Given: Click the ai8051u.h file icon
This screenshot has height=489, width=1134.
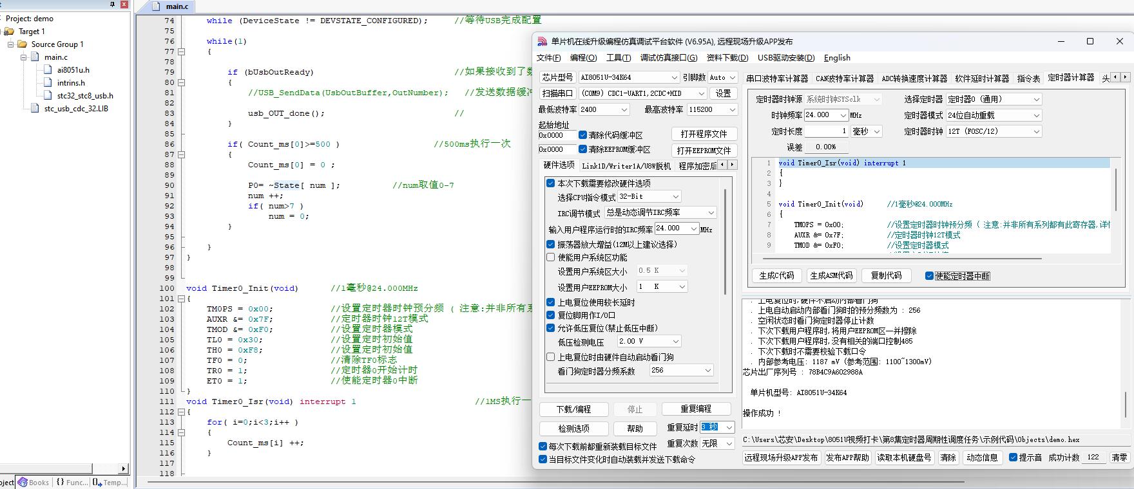Looking at the screenshot, I should [x=48, y=70].
